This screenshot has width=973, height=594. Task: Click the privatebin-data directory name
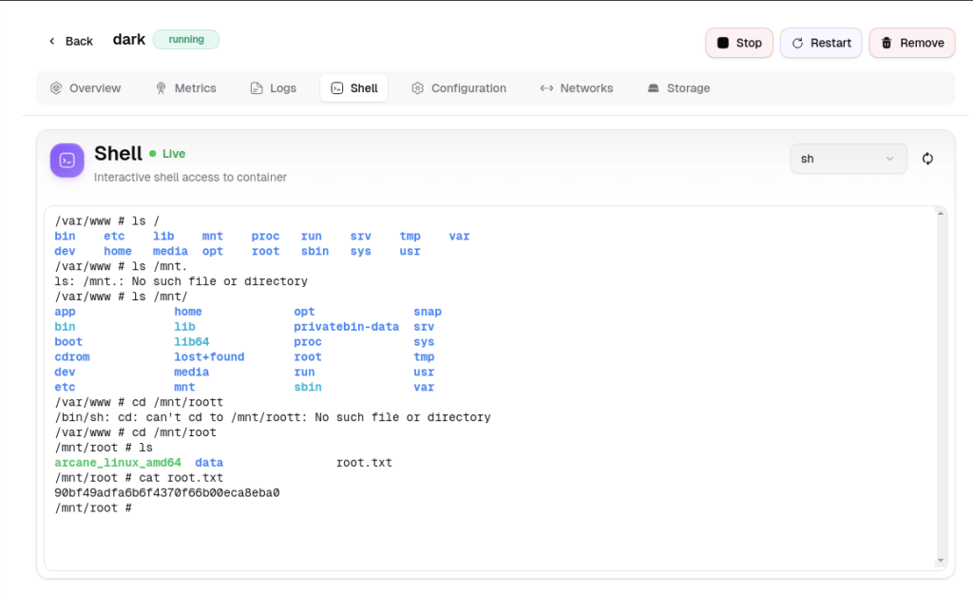[346, 327]
